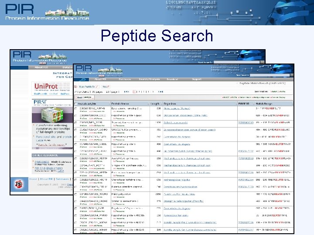
Task: Check the box for the Dictyostelium discoideum row
Action: (76, 116)
